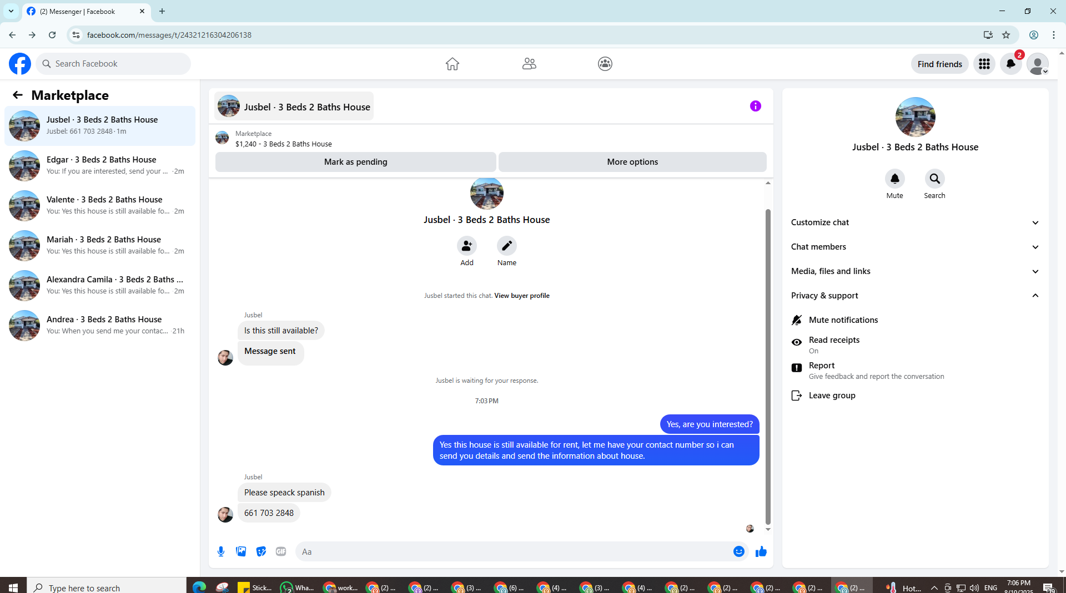Open Edgar conversation in chat list
The height and width of the screenshot is (593, 1066).
coord(100,166)
